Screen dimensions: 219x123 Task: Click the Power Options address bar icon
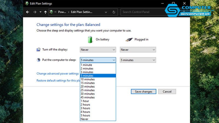(51, 12)
